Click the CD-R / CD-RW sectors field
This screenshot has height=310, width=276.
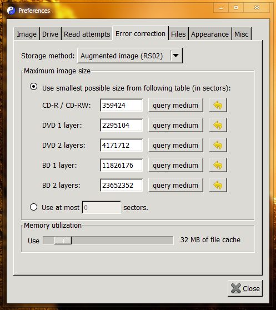click(121, 105)
